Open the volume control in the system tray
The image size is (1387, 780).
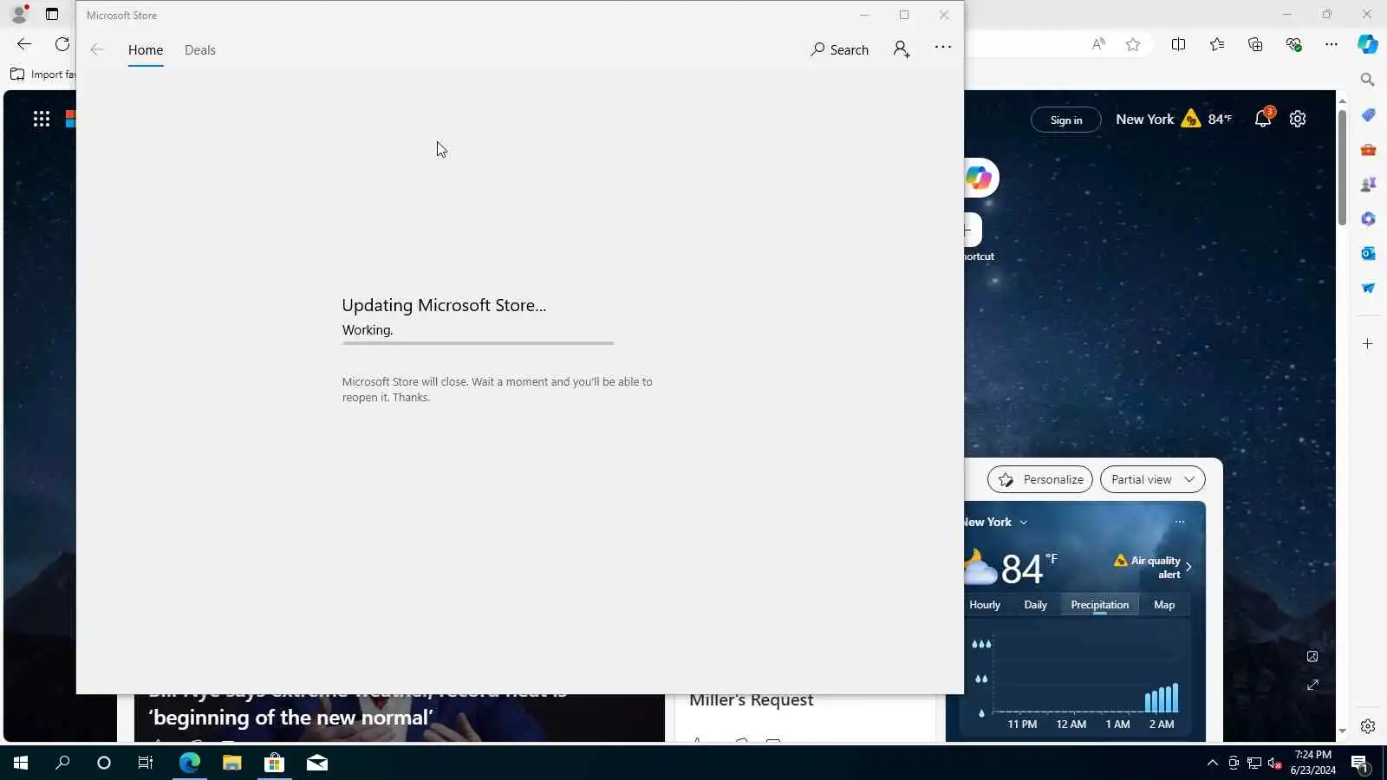(1274, 763)
